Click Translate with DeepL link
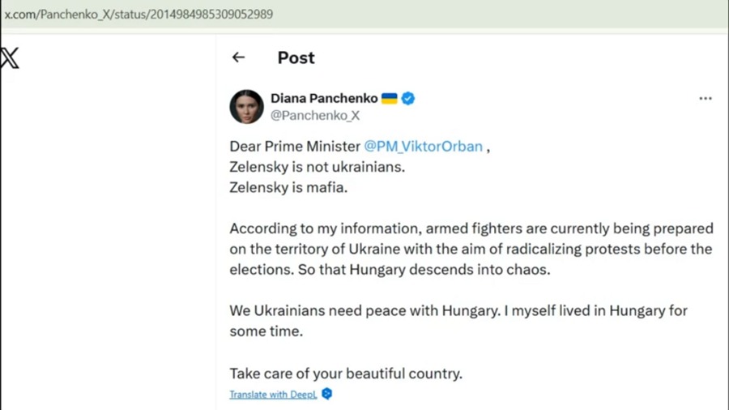Image resolution: width=729 pixels, height=410 pixels. click(x=273, y=395)
